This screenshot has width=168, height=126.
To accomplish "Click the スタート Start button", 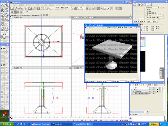I will tap(7, 124).
